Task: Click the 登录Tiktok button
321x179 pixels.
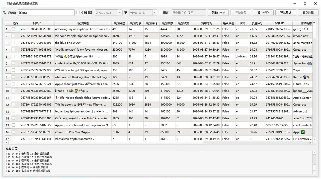Action: pyautogui.click(x=218, y=13)
